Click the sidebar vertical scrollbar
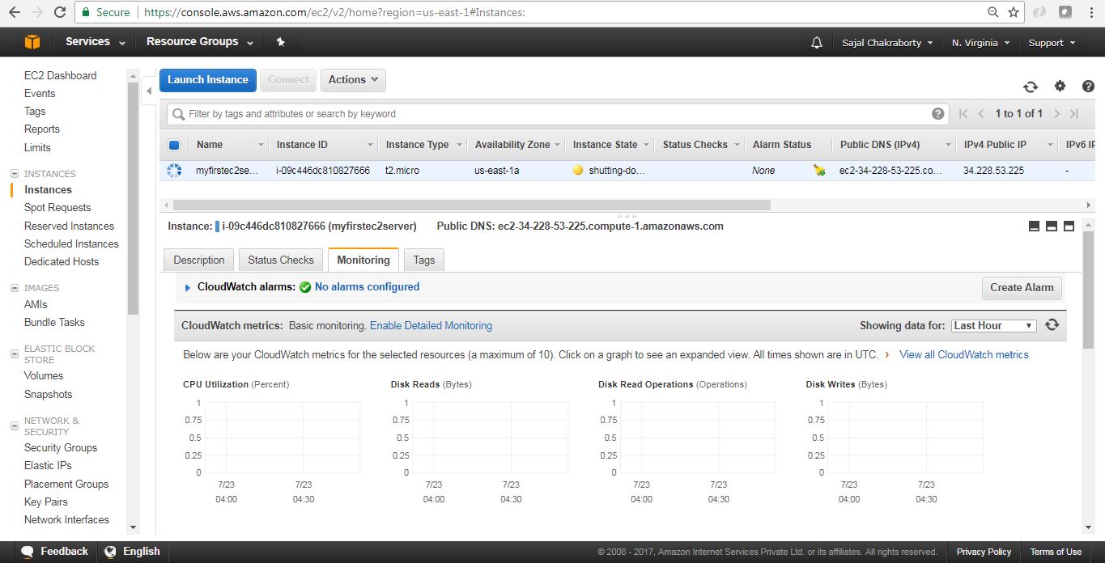The height and width of the screenshot is (563, 1105). pos(133,198)
